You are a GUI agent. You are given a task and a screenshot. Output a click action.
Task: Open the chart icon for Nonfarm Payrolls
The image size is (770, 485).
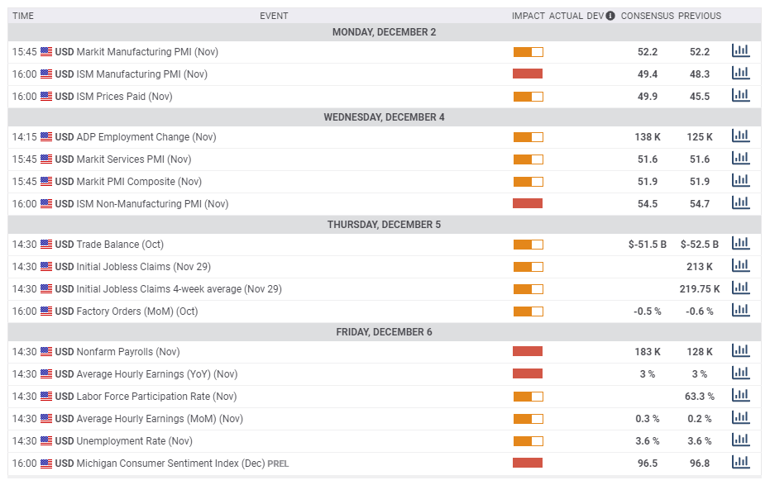[740, 350]
